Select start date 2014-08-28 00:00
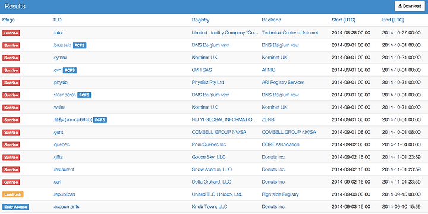 tap(351, 33)
